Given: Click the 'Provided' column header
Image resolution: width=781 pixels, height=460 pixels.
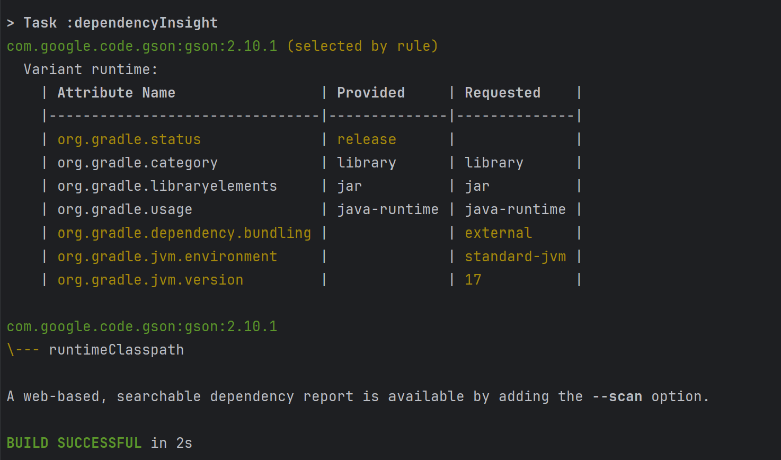Looking at the screenshot, I should tap(371, 93).
